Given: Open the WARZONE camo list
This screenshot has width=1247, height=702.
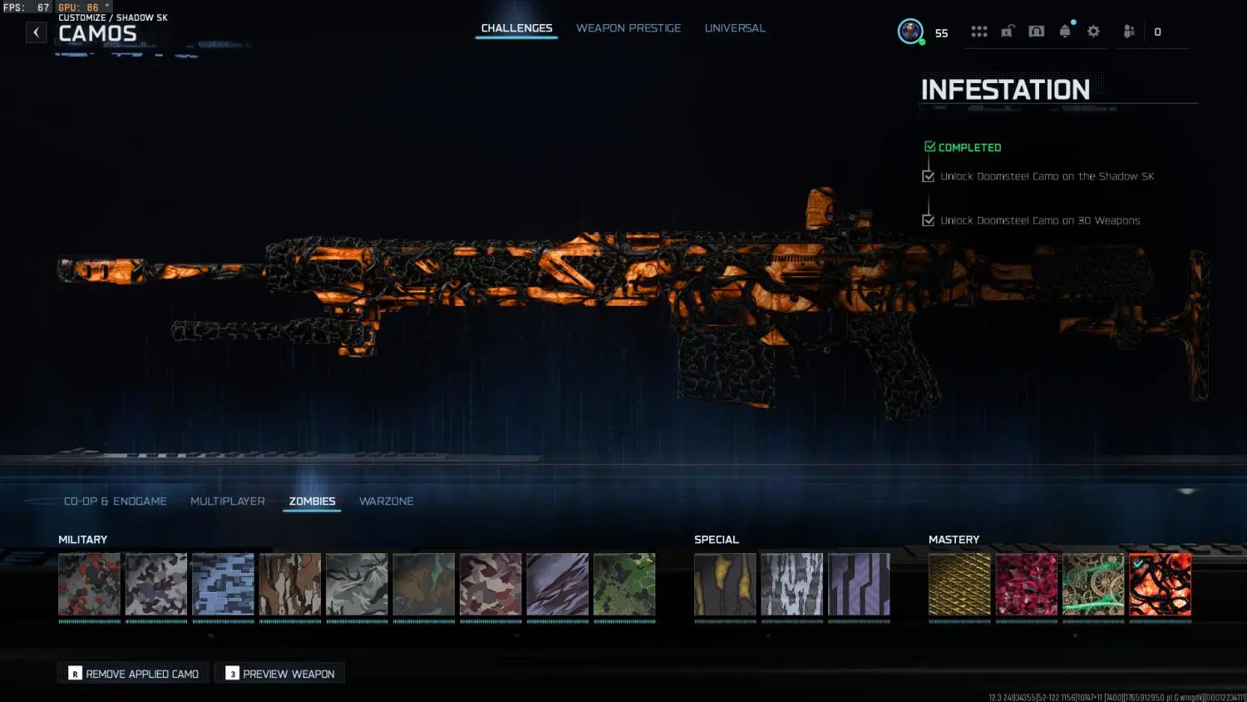Looking at the screenshot, I should [x=386, y=501].
